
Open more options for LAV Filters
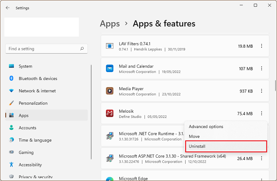[262, 46]
